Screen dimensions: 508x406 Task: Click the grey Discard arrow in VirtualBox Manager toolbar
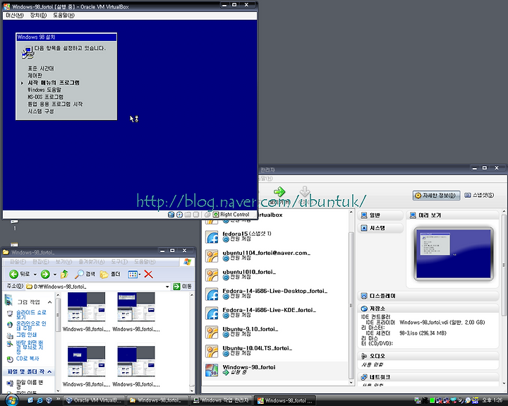pos(305,191)
